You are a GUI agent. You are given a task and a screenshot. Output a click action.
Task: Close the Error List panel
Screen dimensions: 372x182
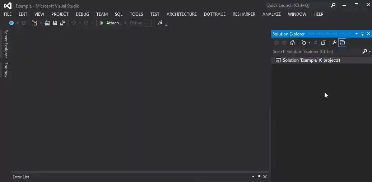tap(265, 177)
